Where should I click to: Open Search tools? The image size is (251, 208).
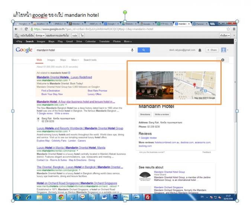(x=90, y=60)
